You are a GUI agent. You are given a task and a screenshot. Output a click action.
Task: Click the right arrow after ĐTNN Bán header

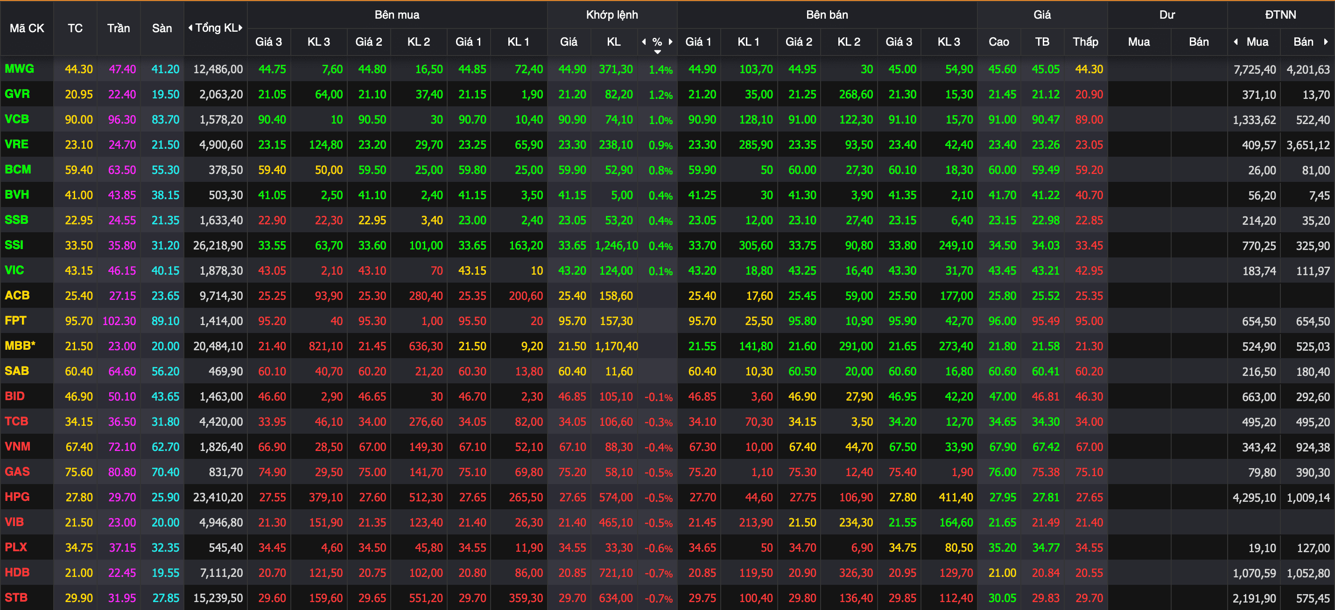[1326, 42]
